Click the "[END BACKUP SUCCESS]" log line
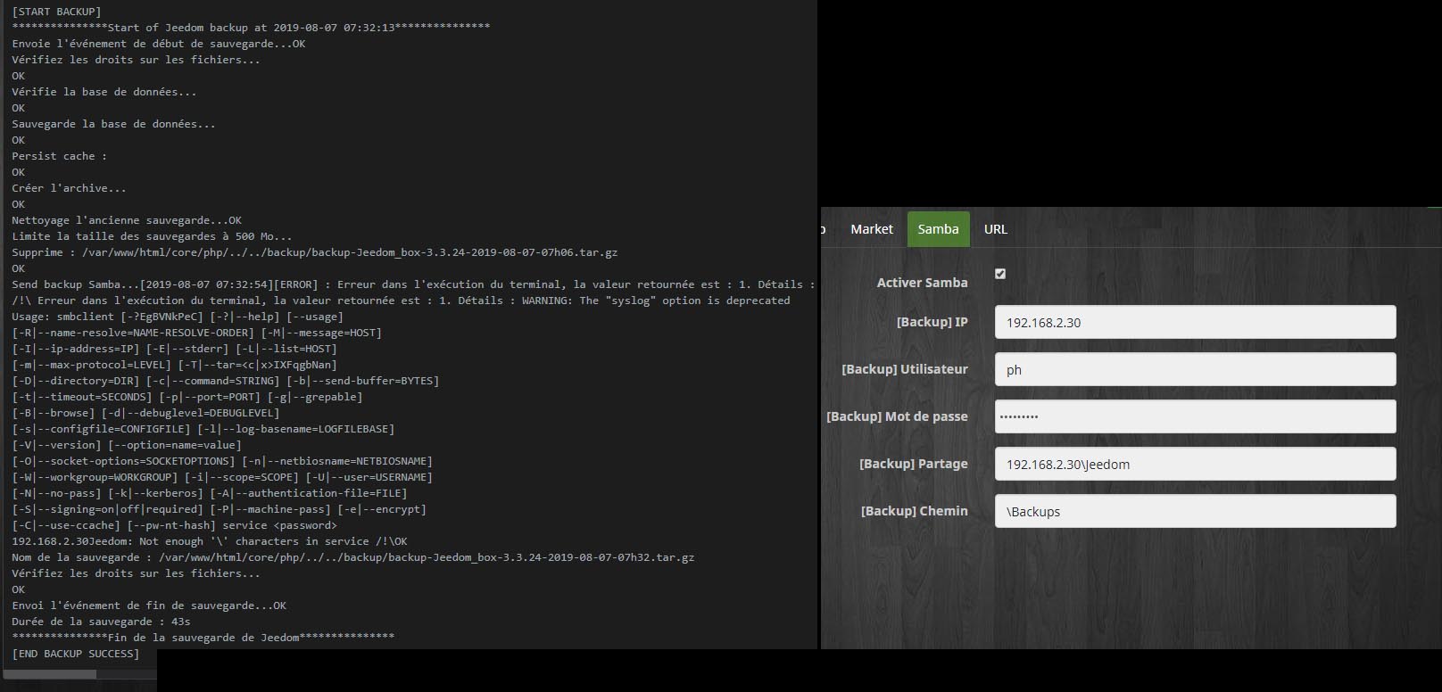This screenshot has width=1442, height=692. pyautogui.click(x=76, y=654)
